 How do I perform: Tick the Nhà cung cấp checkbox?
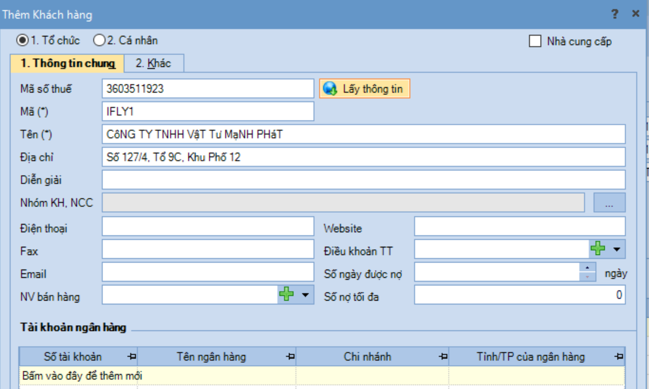[x=535, y=41]
